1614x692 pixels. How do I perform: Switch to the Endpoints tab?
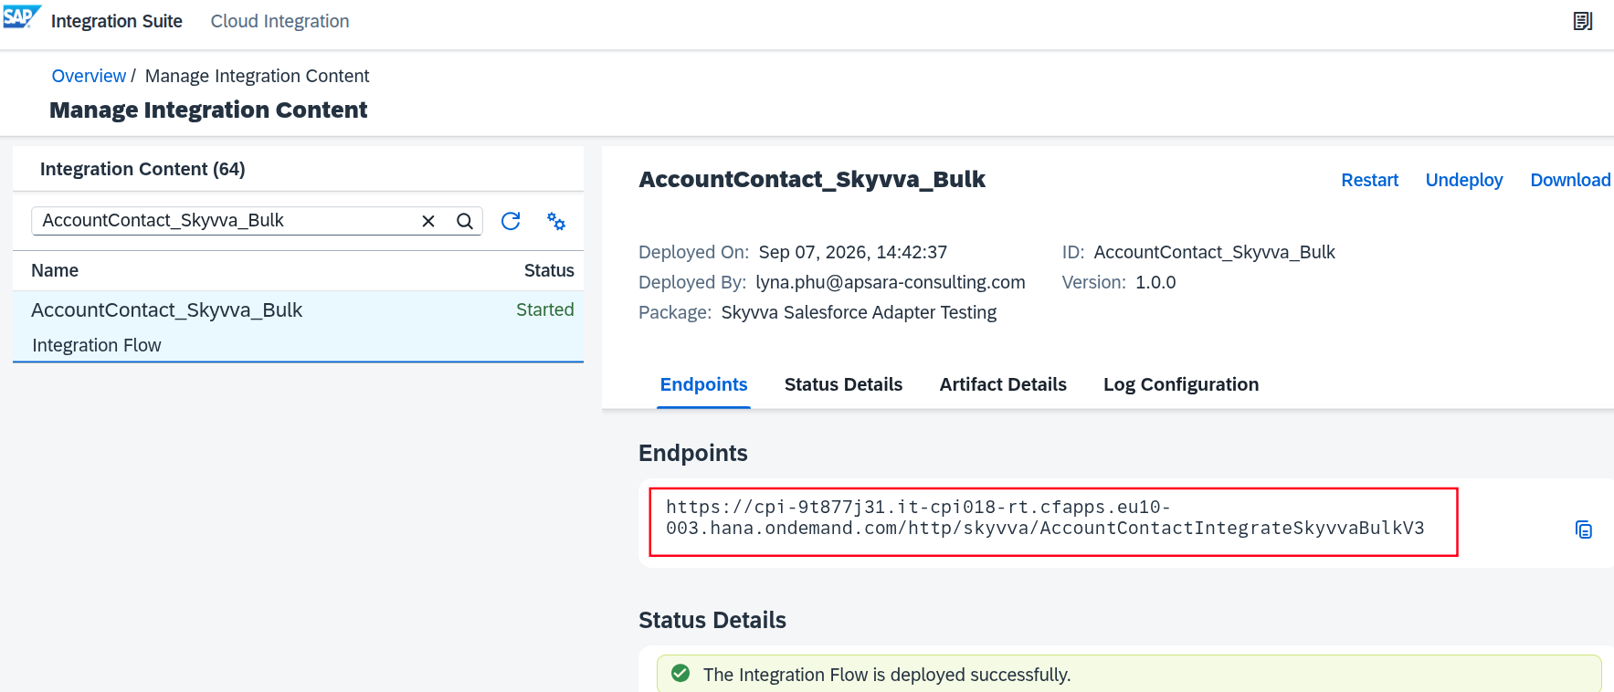pos(703,384)
